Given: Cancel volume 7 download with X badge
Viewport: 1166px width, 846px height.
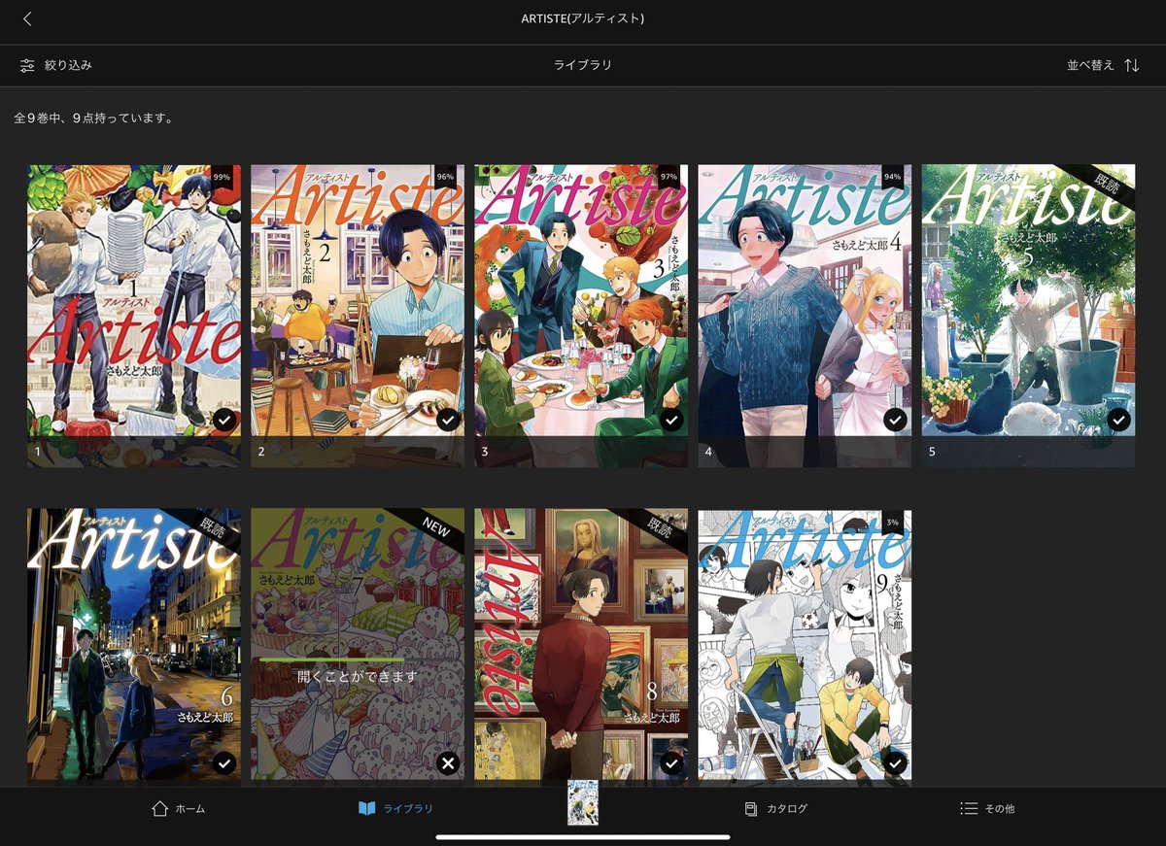Looking at the screenshot, I should pos(448,763).
